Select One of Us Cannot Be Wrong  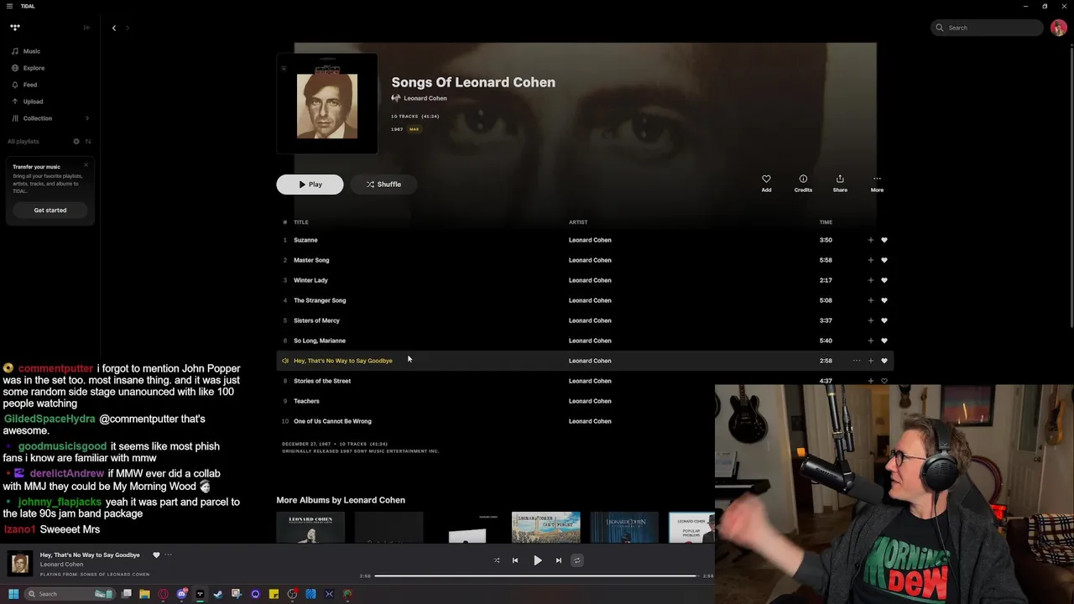point(332,421)
